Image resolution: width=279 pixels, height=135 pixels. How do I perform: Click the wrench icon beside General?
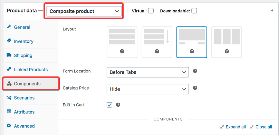pyautogui.click(x=9, y=27)
